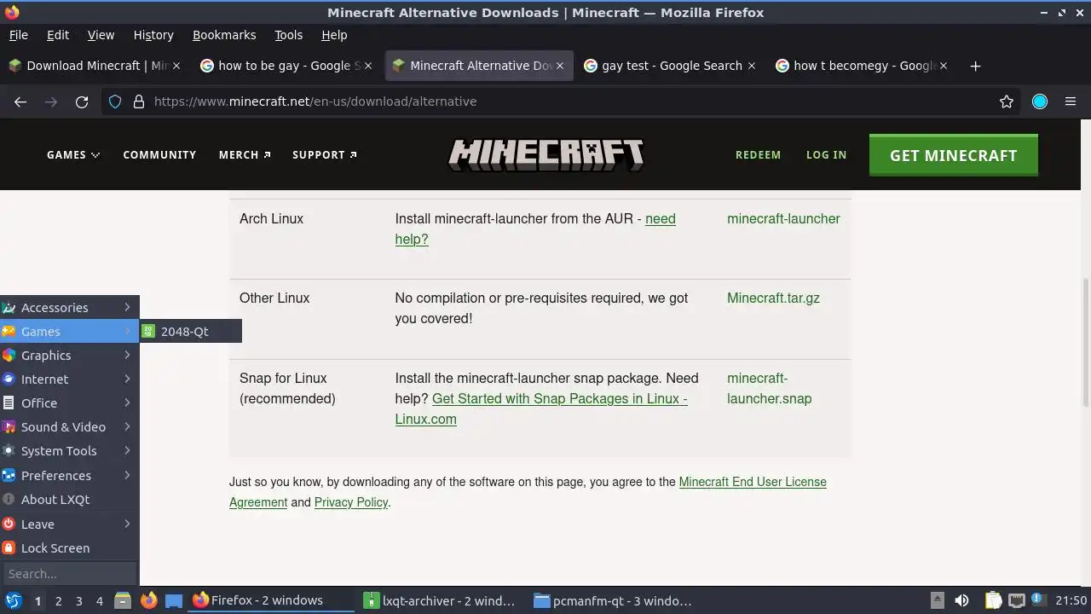Image resolution: width=1091 pixels, height=614 pixels.
Task: Expand the Preferences menu category
Action: point(70,476)
